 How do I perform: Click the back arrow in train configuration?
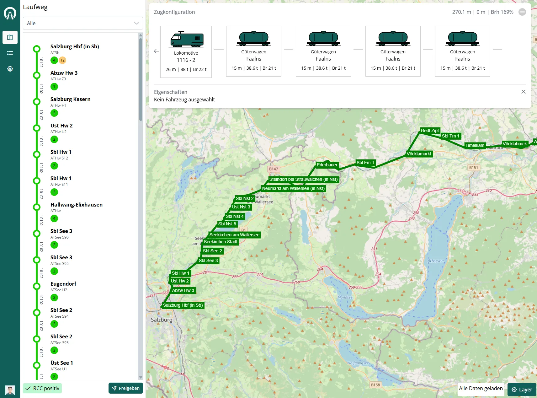click(157, 51)
